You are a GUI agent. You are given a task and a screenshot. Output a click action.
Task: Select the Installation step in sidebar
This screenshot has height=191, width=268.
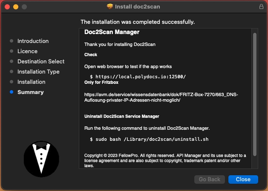point(31,82)
